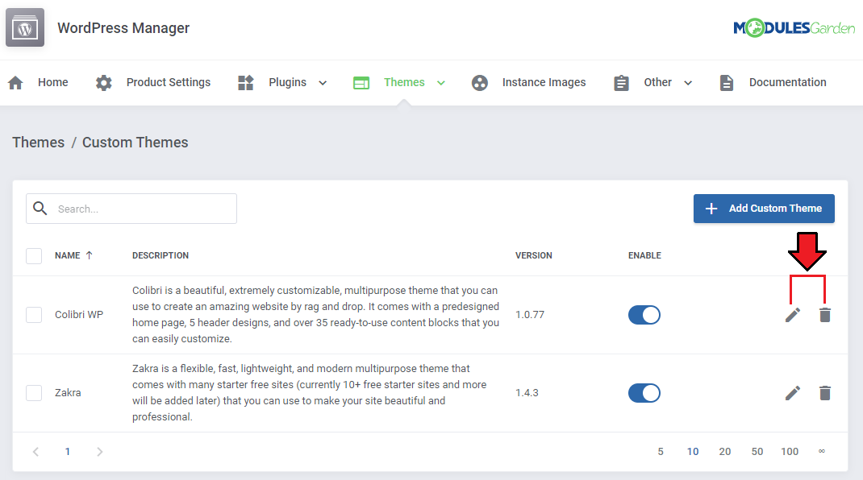
Task: Click the Zakra theme name
Action: tap(68, 392)
